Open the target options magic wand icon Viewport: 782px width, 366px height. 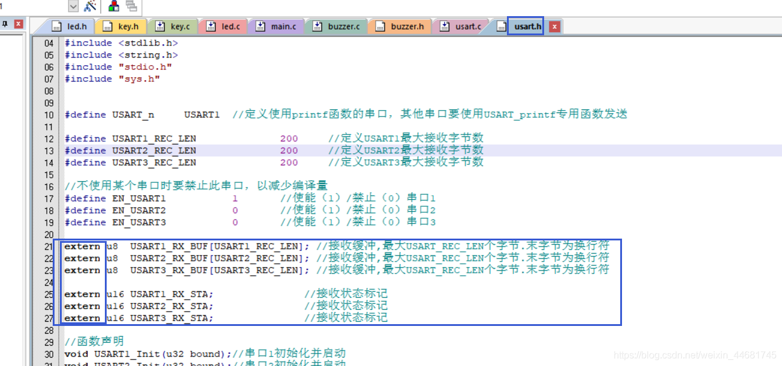point(90,6)
